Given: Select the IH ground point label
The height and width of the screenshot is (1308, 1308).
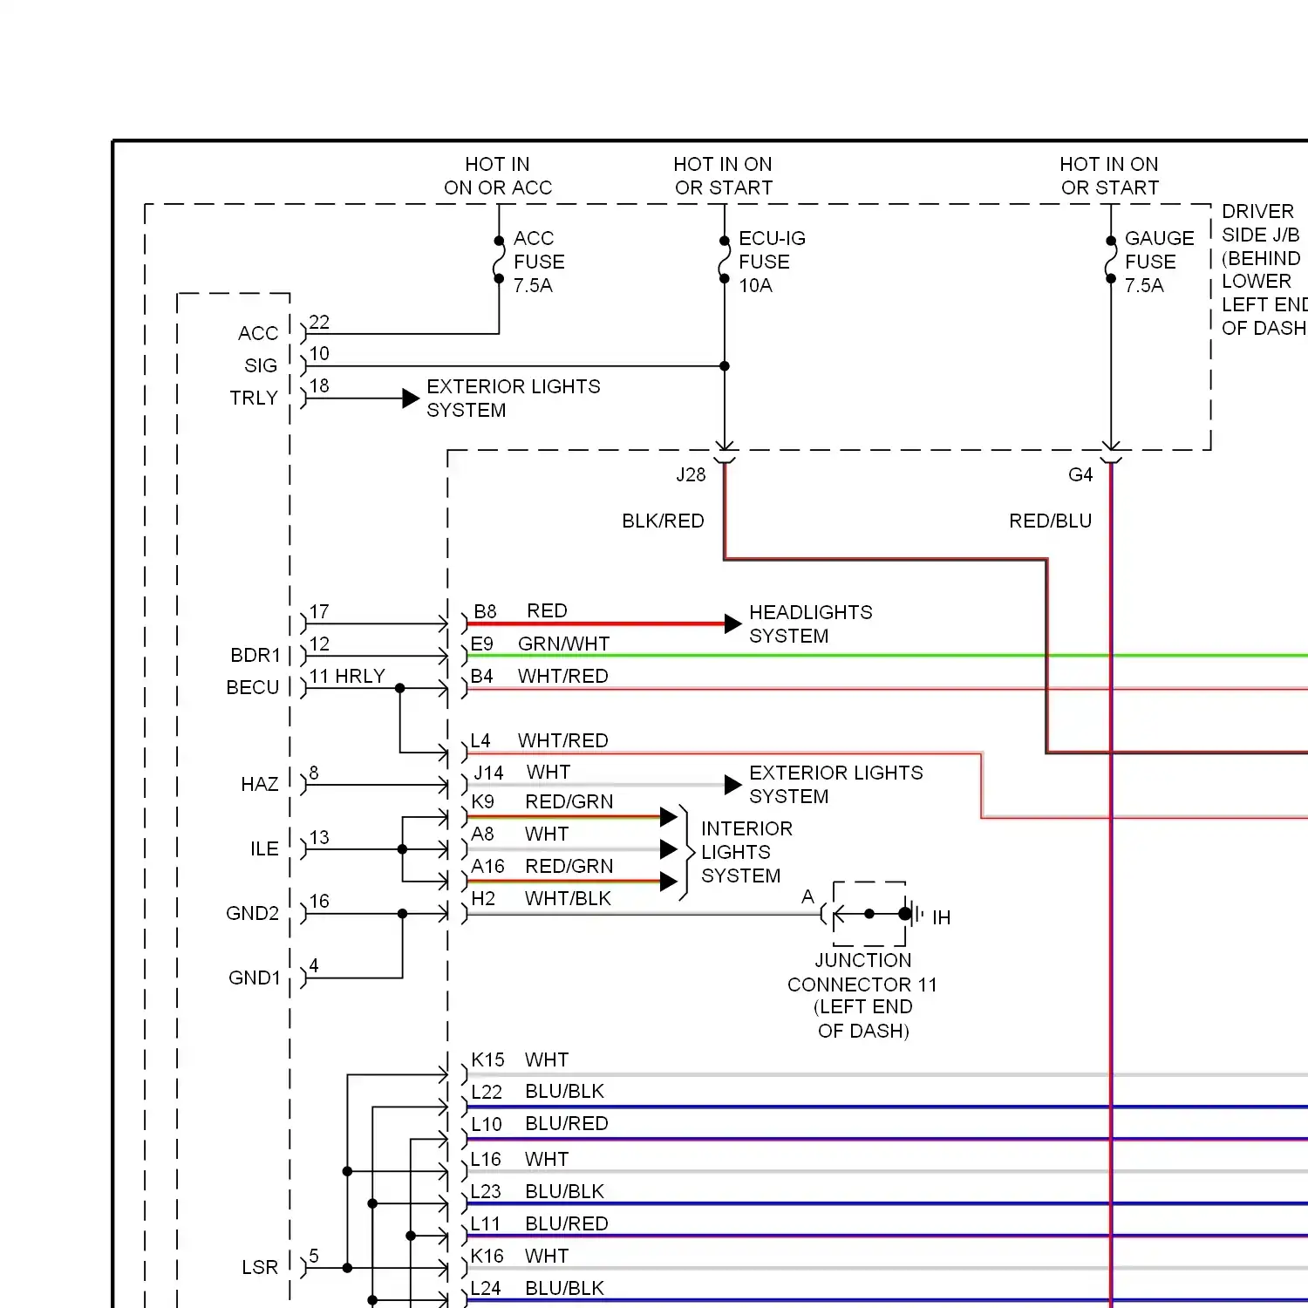Looking at the screenshot, I should pyautogui.click(x=941, y=917).
